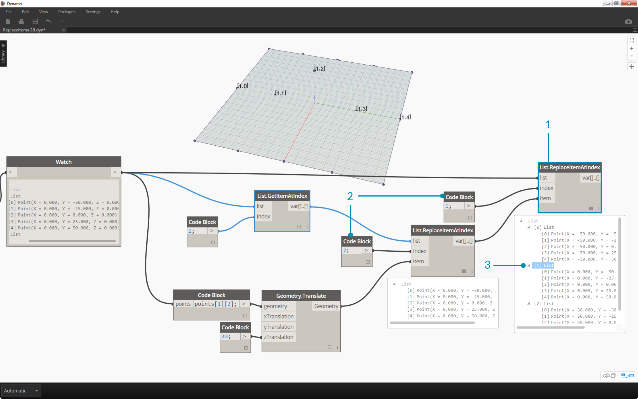
Task: Click output port of Code Block 2
Action: pyautogui.click(x=366, y=251)
